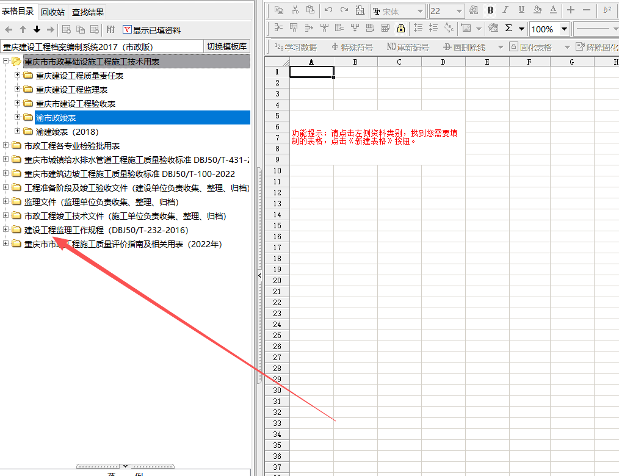Select 监理文件 tree item

(101, 202)
